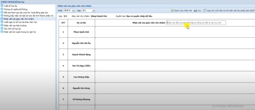
Task: Click the icon next to 'Kết quả tham gia các cuộc thi'
Action: coord(2,12)
